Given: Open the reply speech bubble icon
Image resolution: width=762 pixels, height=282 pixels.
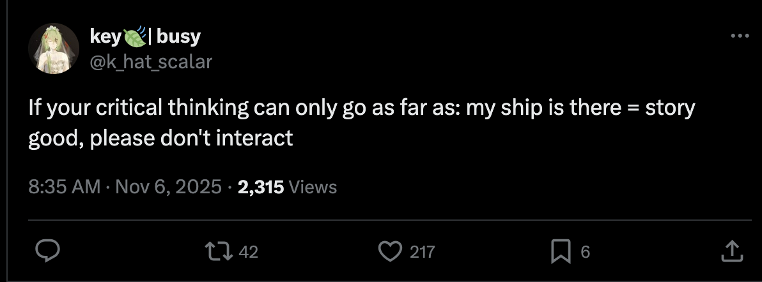Looking at the screenshot, I should [47, 251].
